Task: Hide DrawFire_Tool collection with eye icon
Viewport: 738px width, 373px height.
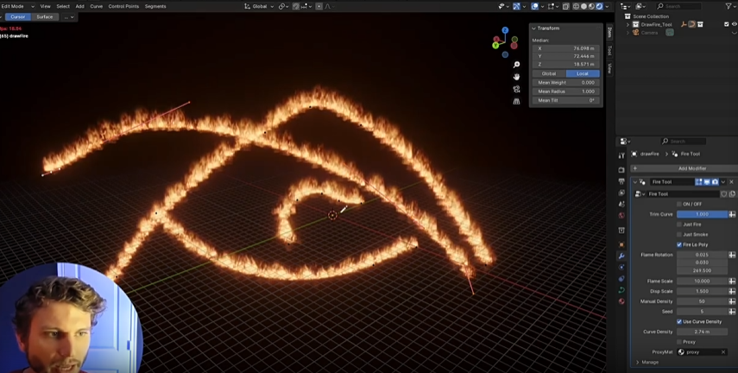Action: 734,24
